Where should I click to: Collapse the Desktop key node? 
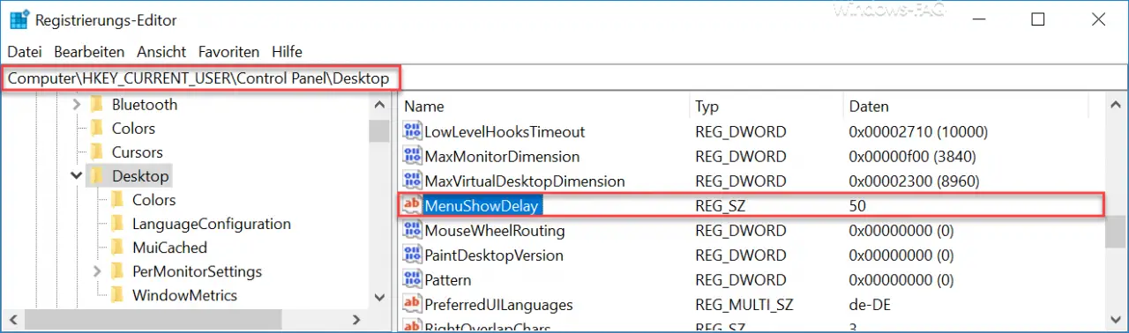tap(77, 176)
